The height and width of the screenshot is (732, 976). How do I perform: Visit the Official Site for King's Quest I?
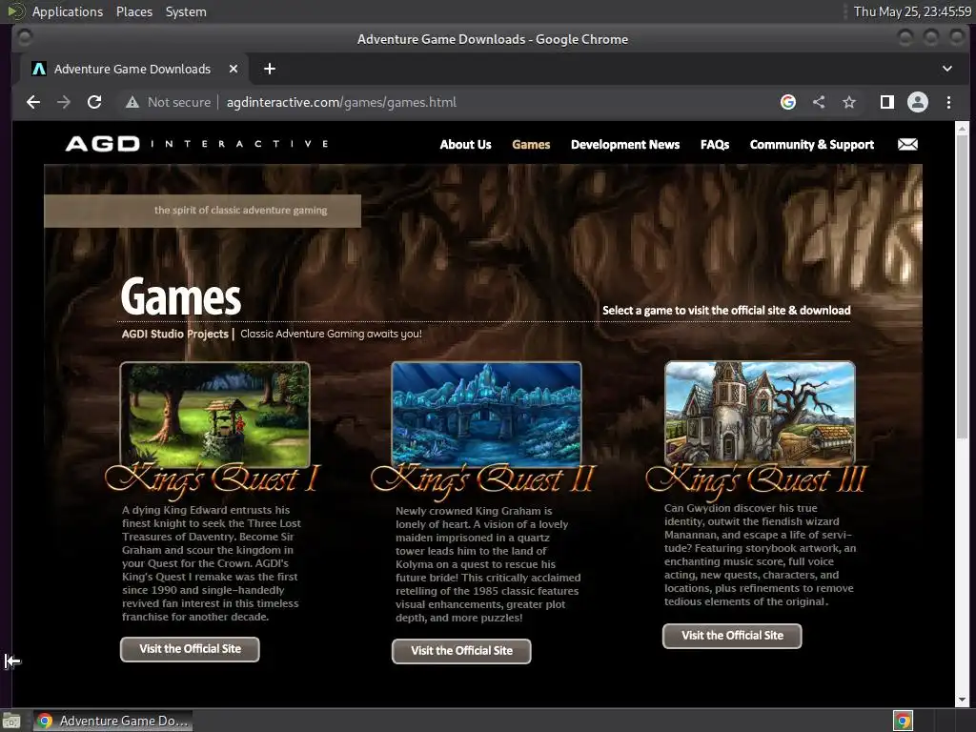click(x=190, y=649)
